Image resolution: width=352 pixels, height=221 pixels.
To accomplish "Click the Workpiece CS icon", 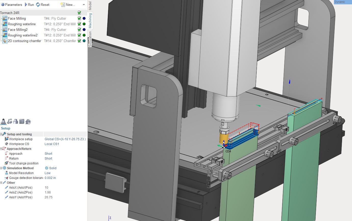I will (x=7, y=144).
